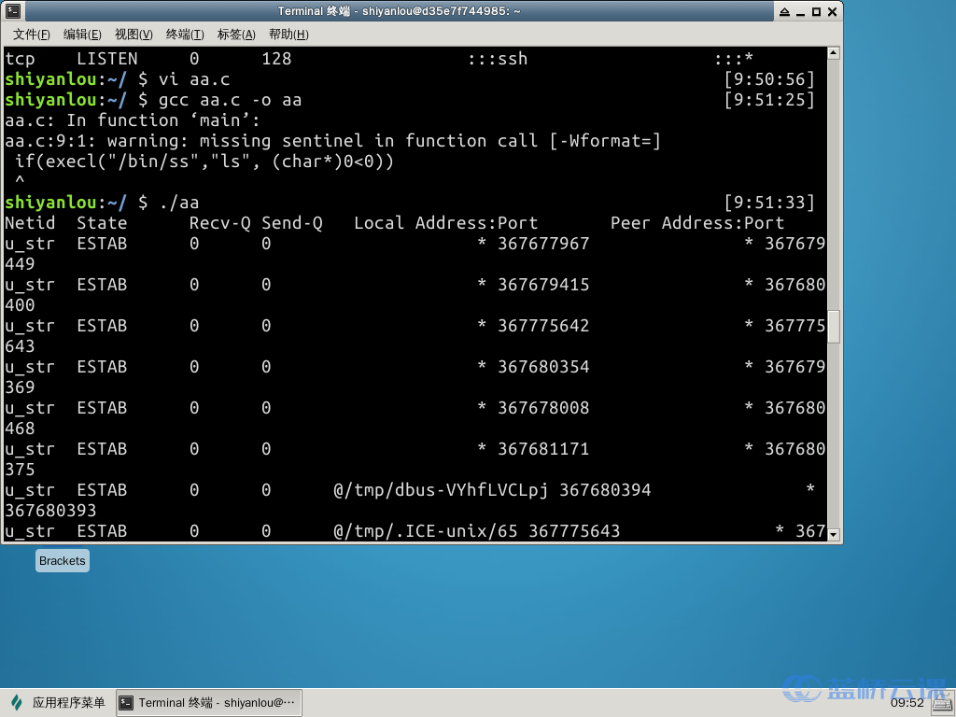Click the terminal icon in title bar
The height and width of the screenshot is (717, 956).
tap(13, 11)
